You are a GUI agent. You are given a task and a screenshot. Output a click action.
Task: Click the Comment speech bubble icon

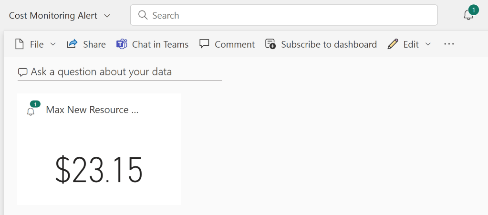tap(204, 44)
